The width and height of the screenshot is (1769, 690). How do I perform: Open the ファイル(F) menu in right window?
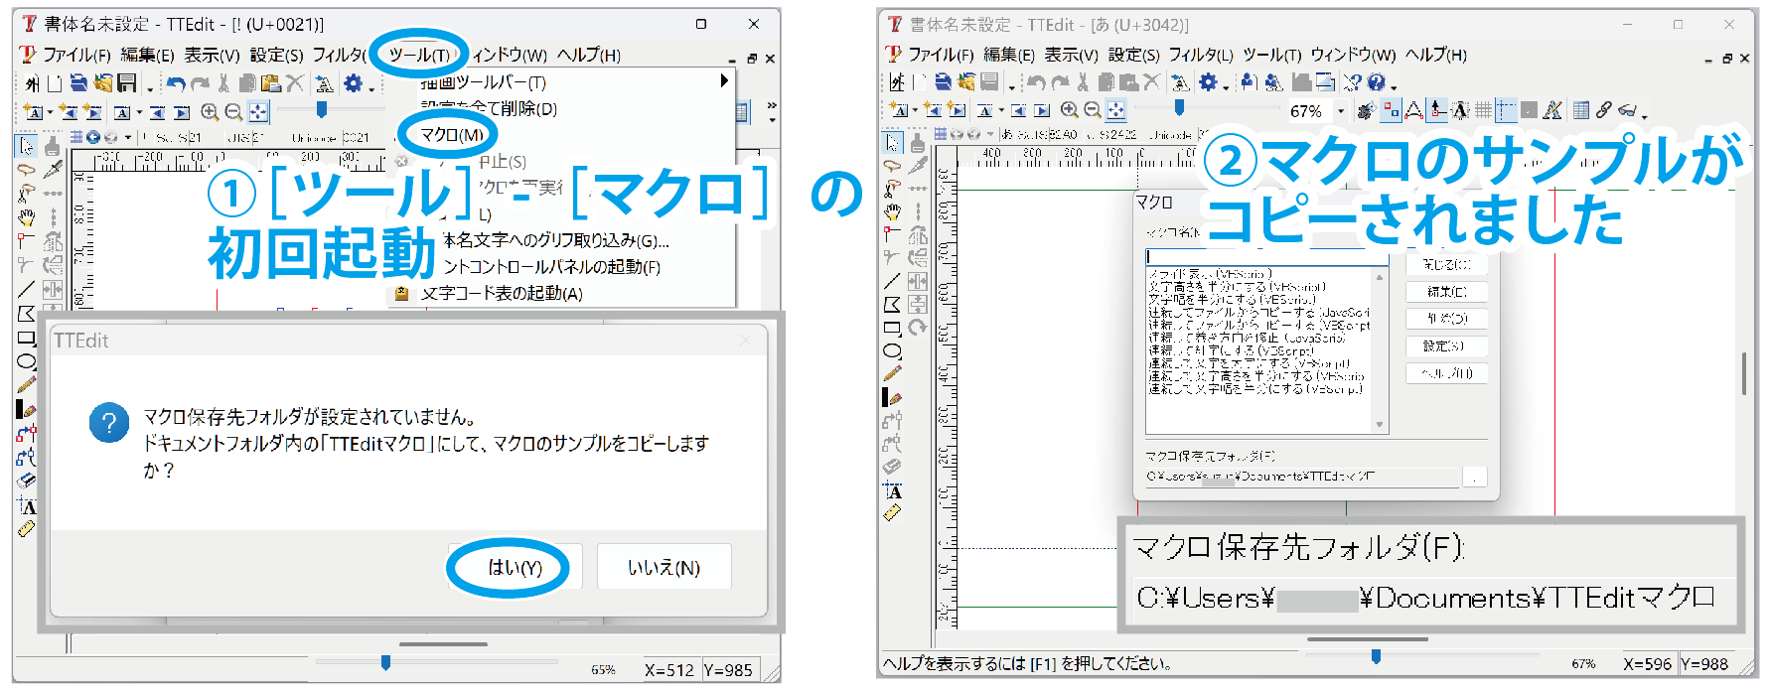point(940,55)
